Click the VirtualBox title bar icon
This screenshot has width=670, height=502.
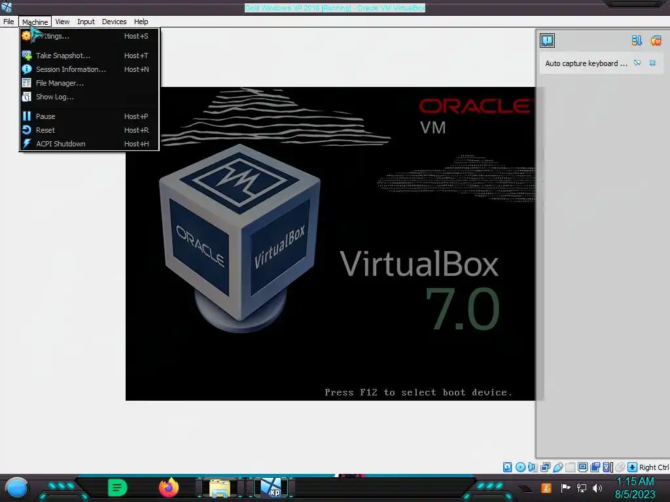coord(7,7)
